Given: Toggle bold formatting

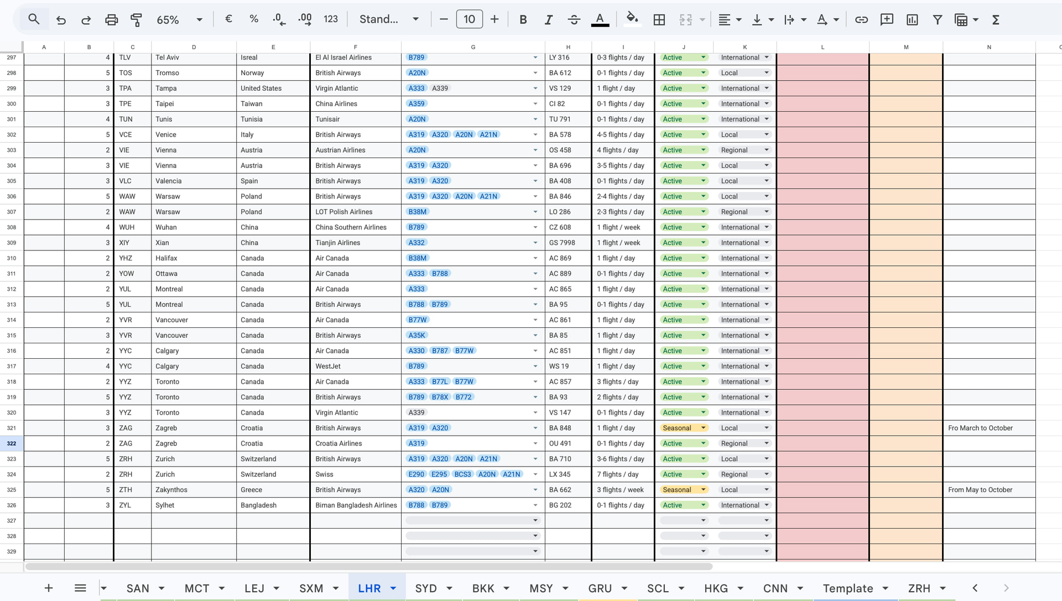Looking at the screenshot, I should point(523,20).
